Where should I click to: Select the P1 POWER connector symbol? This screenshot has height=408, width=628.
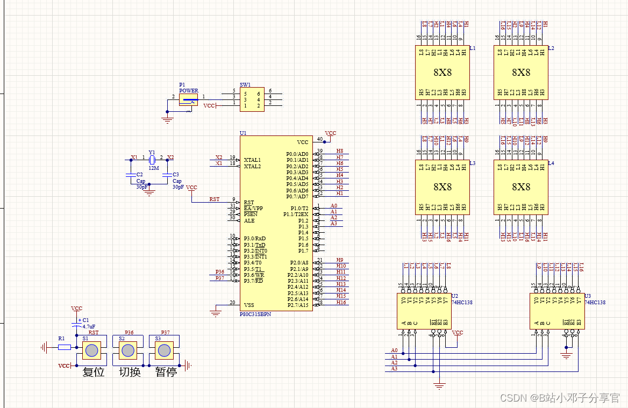(x=188, y=99)
